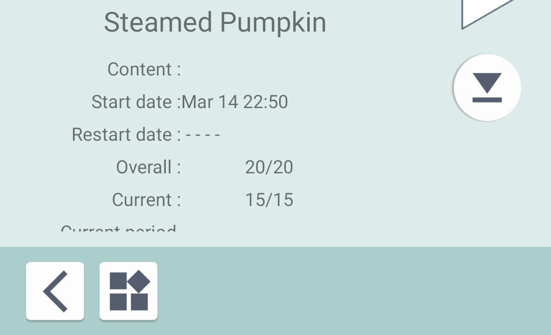551x335 pixels.
Task: Click the Mar 14 start date value
Action: [x=210, y=102]
